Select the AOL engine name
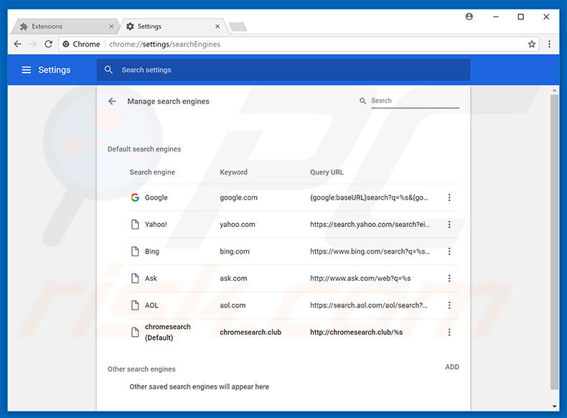 (x=151, y=305)
